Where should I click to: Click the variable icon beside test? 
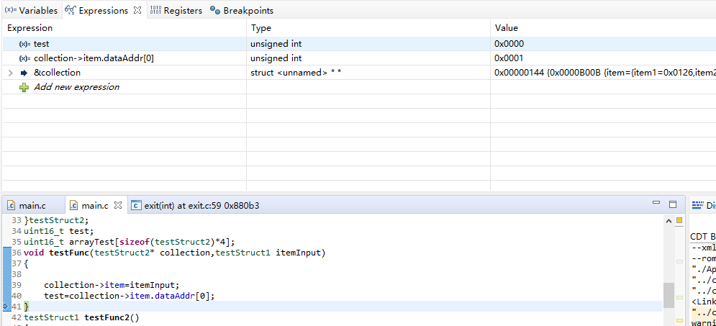[24, 45]
